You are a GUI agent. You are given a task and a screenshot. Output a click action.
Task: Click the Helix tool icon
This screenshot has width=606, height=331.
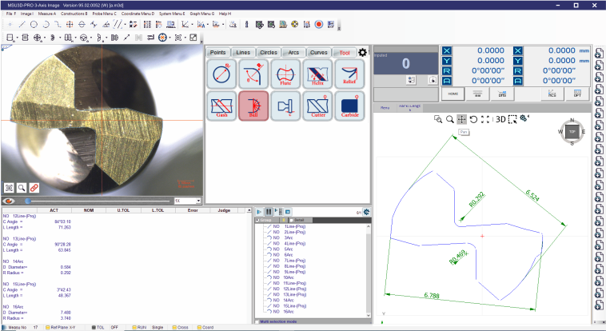pos(317,75)
